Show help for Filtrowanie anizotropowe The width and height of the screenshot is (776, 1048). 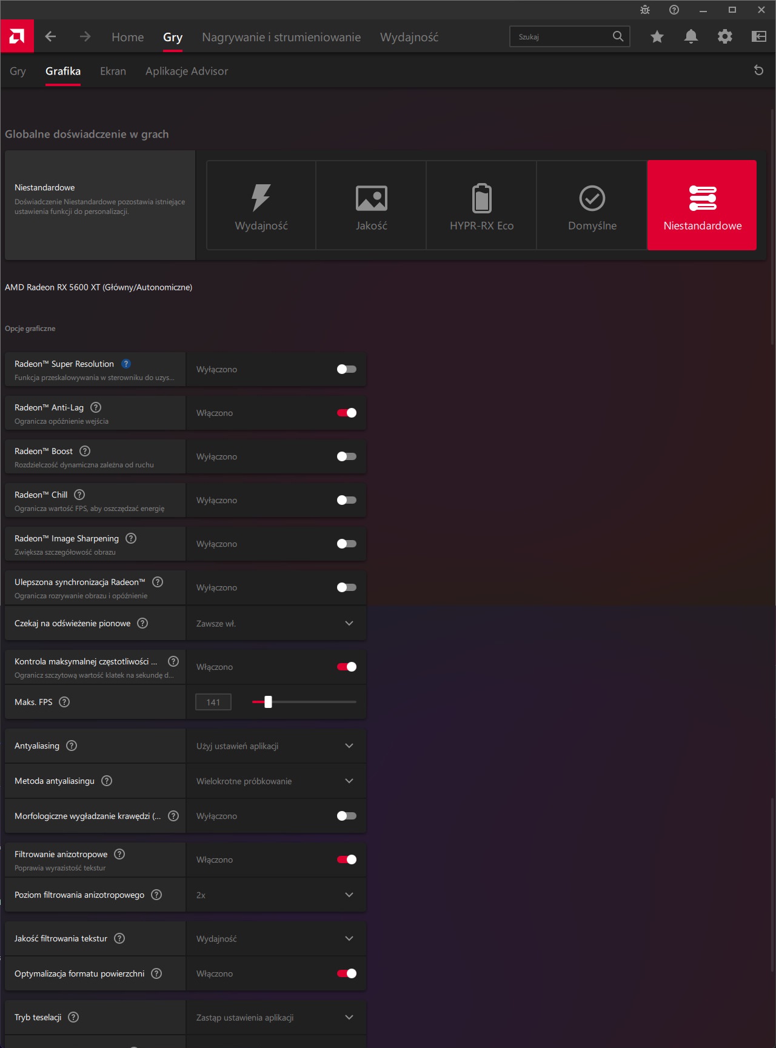[119, 854]
